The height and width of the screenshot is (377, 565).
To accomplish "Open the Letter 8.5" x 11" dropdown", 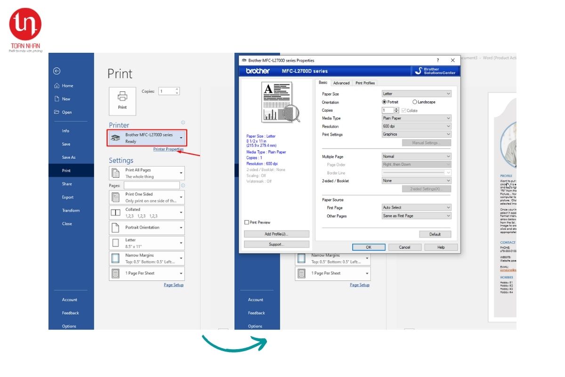I will [147, 243].
